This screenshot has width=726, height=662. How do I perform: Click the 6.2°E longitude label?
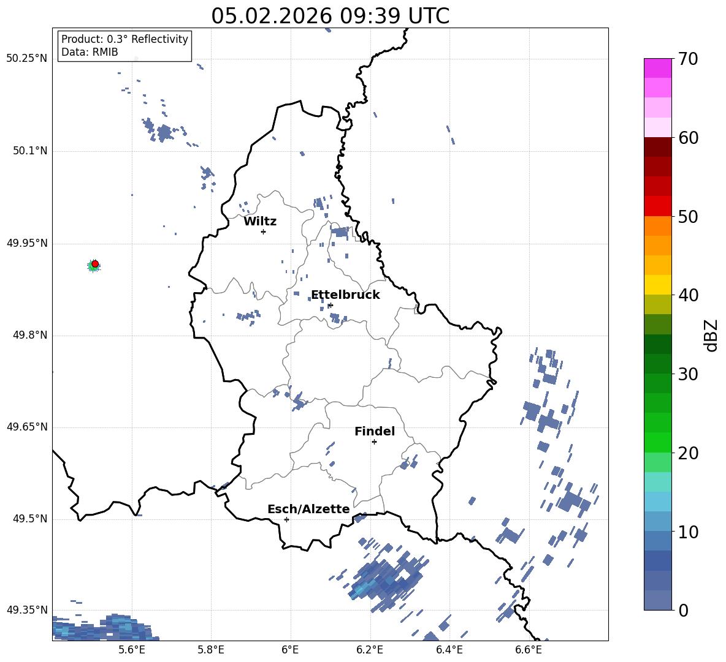[x=370, y=650]
